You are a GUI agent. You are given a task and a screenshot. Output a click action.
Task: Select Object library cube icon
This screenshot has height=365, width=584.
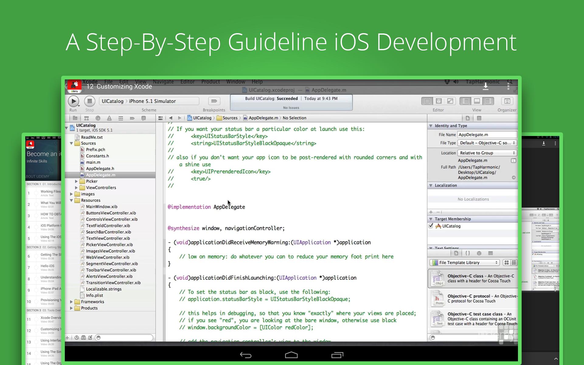(479, 253)
